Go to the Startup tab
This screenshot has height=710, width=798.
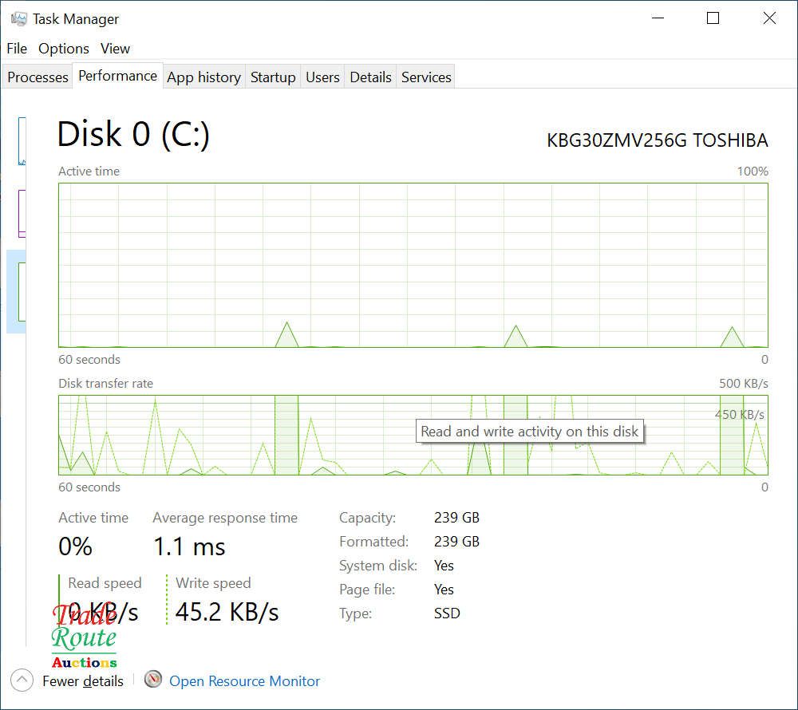click(273, 77)
